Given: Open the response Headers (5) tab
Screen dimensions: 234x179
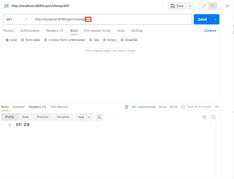Looking at the screenshot, I should tap(37, 107).
